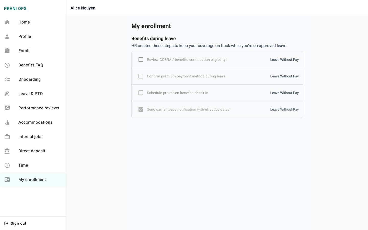Click Leave Without Pay tag on pre-return check-in row
The width and height of the screenshot is (368, 230).
click(284, 93)
